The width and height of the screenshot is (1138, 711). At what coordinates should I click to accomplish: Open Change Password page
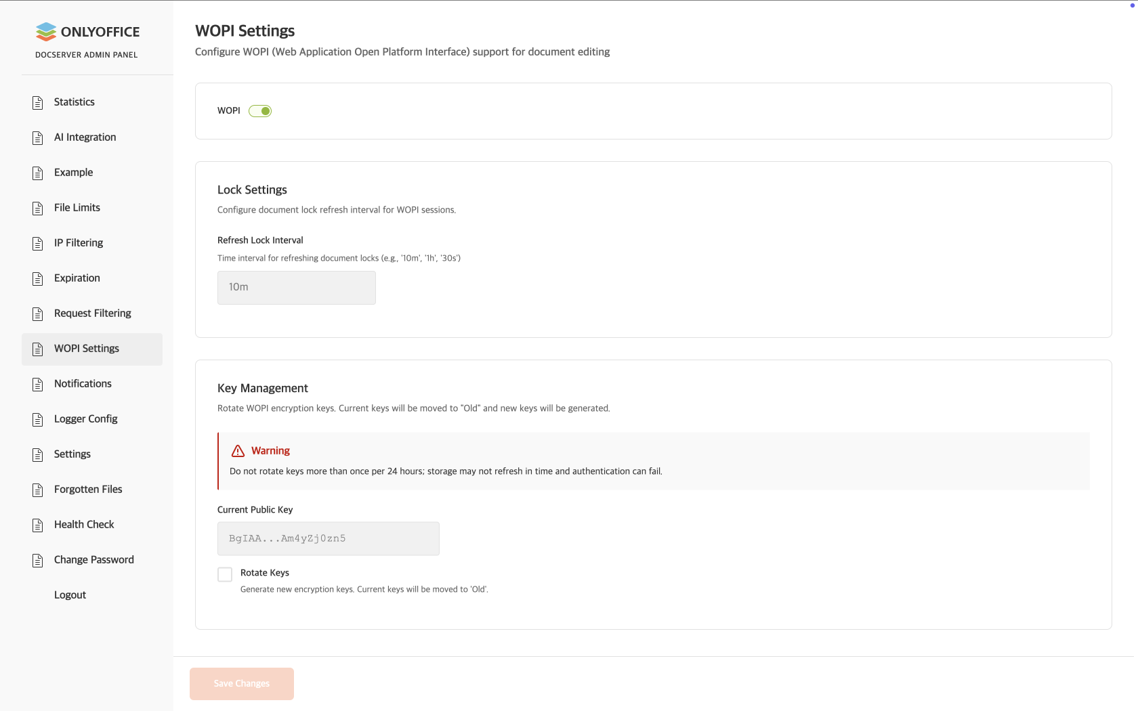click(93, 560)
